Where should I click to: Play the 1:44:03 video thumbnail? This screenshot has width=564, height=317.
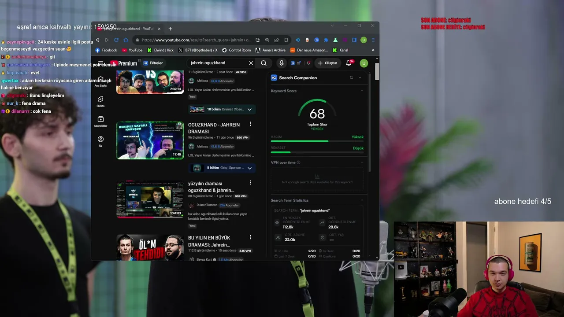tap(150, 199)
